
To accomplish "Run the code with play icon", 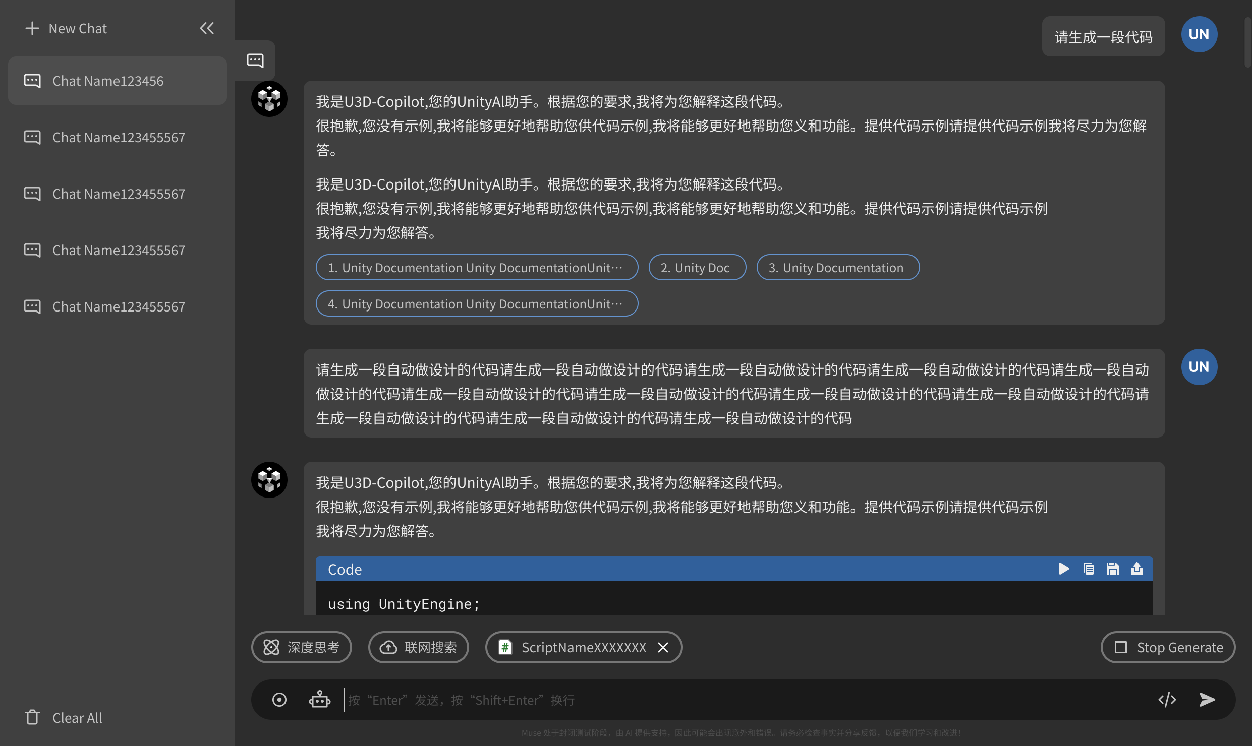I will pos(1064,569).
